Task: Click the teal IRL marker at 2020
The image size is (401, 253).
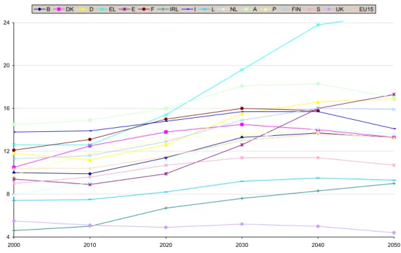Action: coord(166,208)
